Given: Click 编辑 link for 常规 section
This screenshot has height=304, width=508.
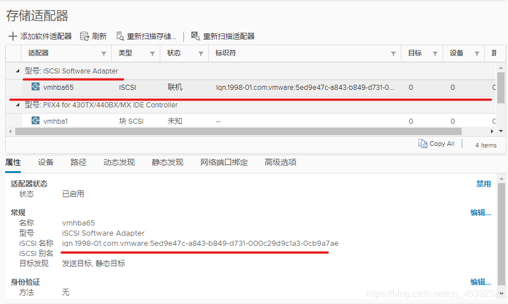Looking at the screenshot, I should 481,213.
